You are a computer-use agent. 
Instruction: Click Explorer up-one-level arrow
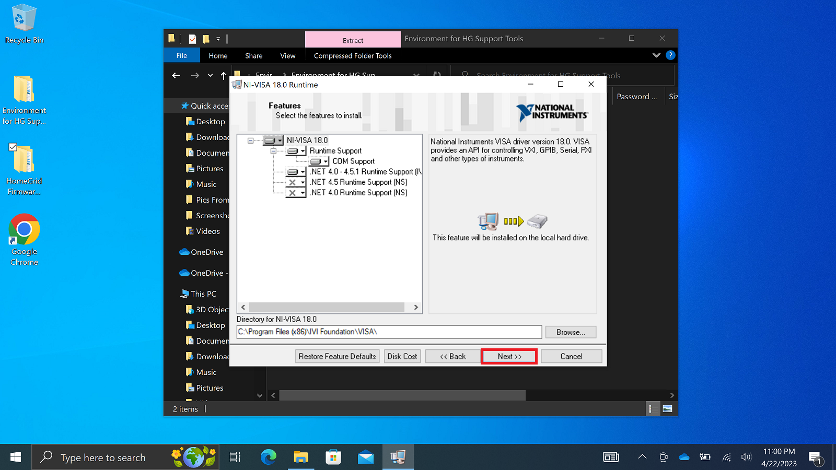(x=224, y=76)
